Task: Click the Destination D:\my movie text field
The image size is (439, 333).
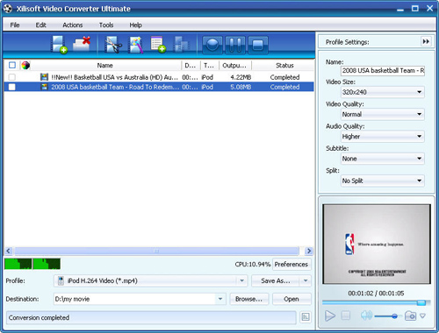Action: coord(134,299)
